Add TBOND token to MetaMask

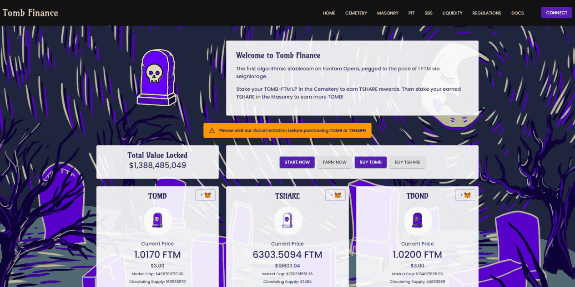tap(465, 195)
